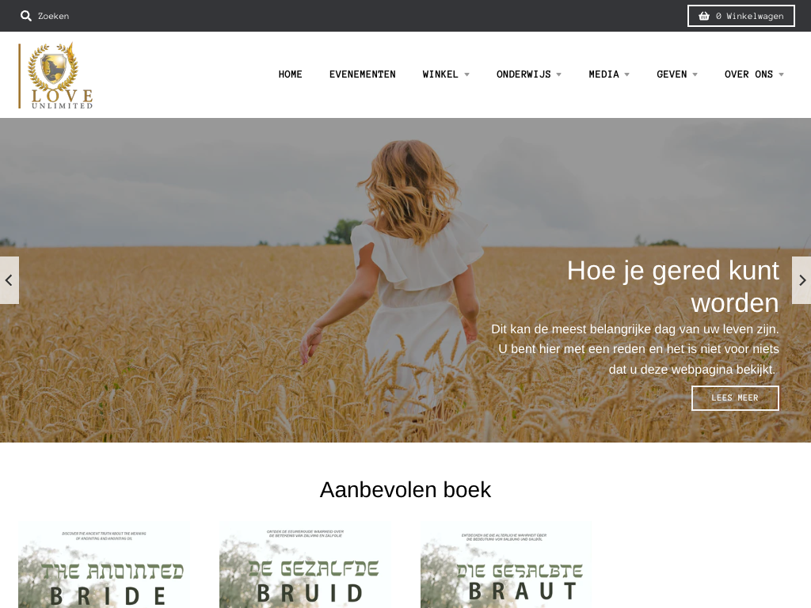Open De Gezalfde Bruid book cover
Viewport: 811px width, 608px height.
(305, 564)
